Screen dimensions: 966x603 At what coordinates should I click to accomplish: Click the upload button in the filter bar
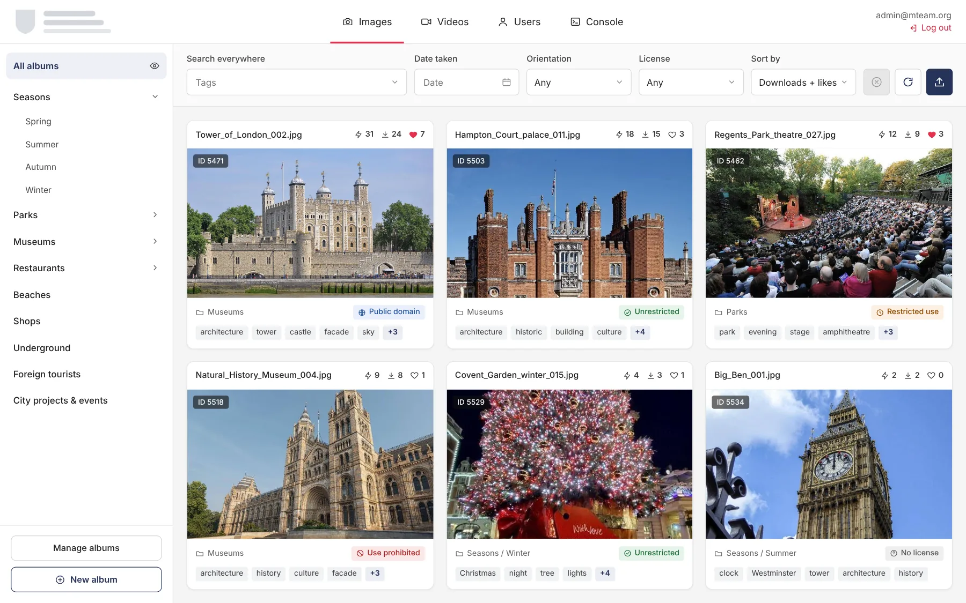tap(939, 82)
